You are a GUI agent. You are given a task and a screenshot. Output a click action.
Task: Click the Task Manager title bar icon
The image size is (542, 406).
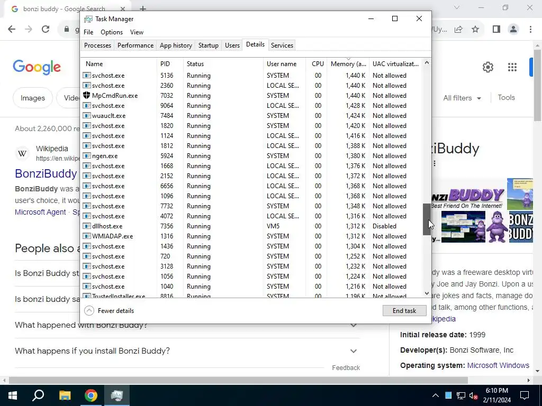pos(88,19)
